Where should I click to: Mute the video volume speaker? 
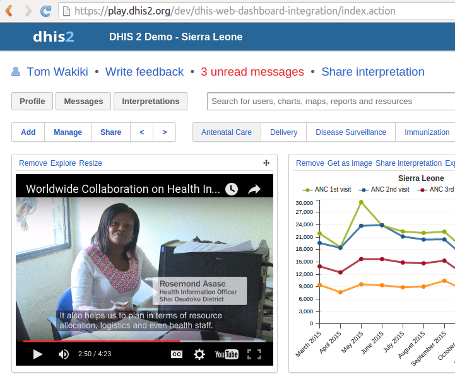click(64, 354)
